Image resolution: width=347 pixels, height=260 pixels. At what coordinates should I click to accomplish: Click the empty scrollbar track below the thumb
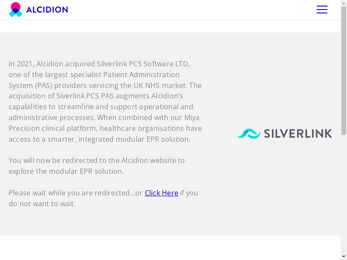344,195
